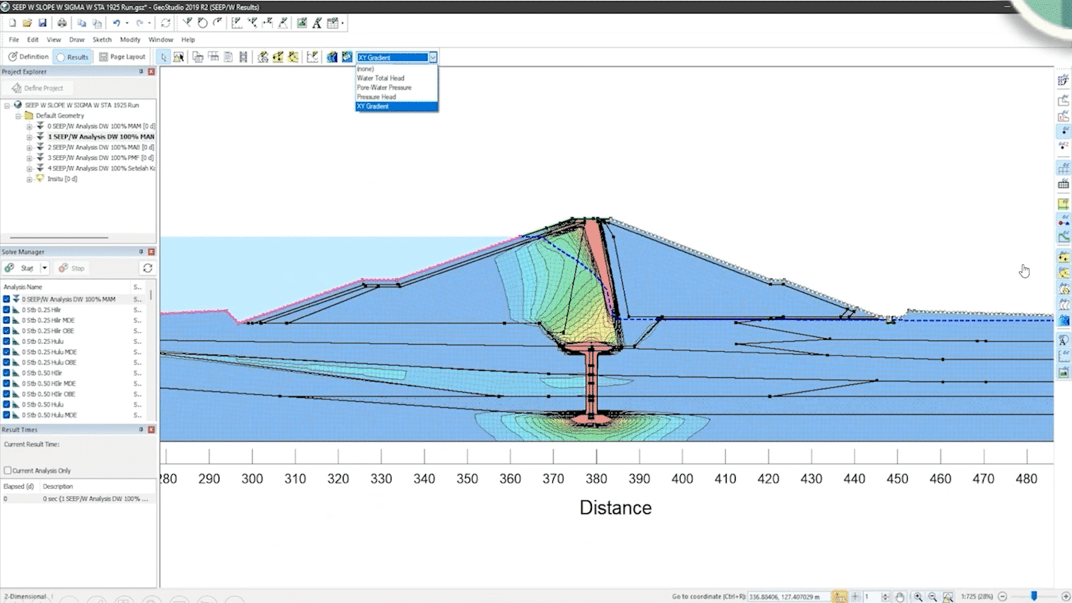
Task: Click the Undo arrow icon
Action: 116,23
